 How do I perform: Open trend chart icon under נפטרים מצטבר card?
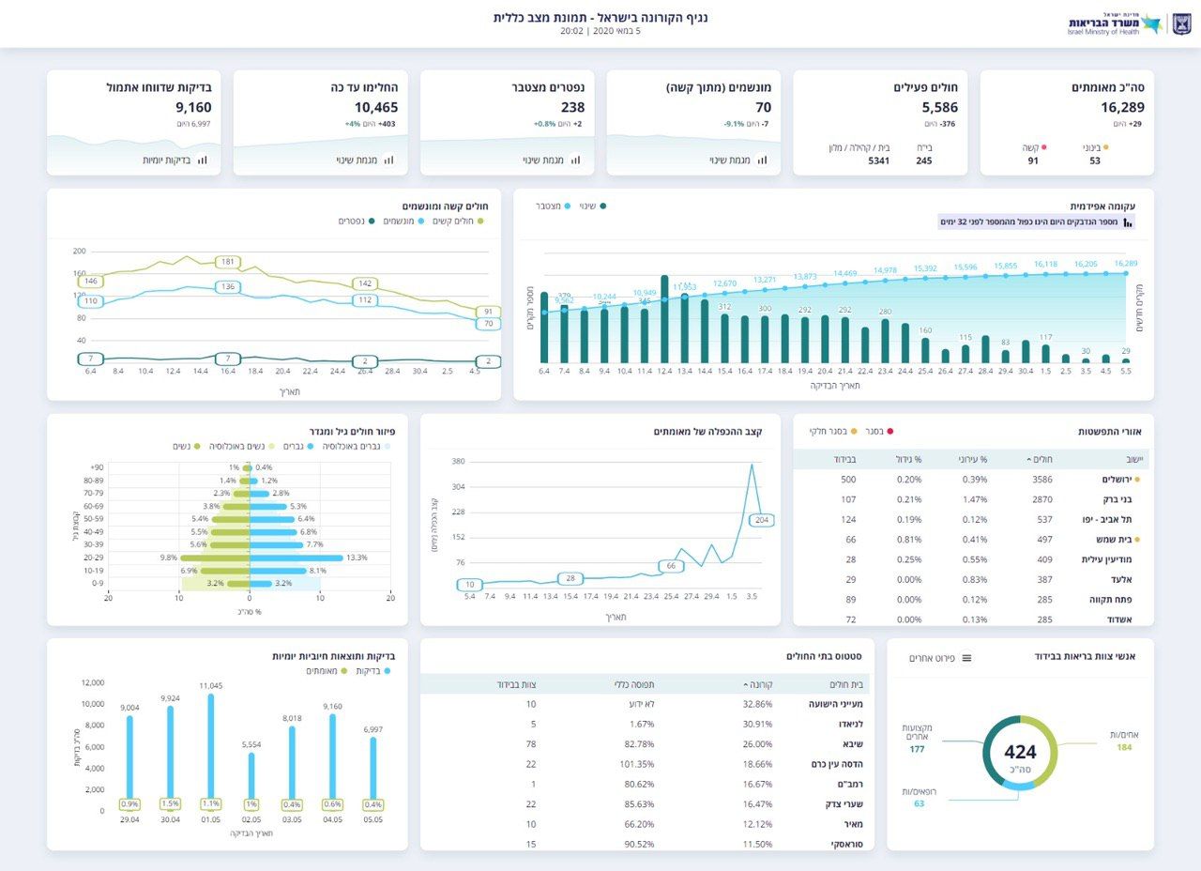[575, 160]
